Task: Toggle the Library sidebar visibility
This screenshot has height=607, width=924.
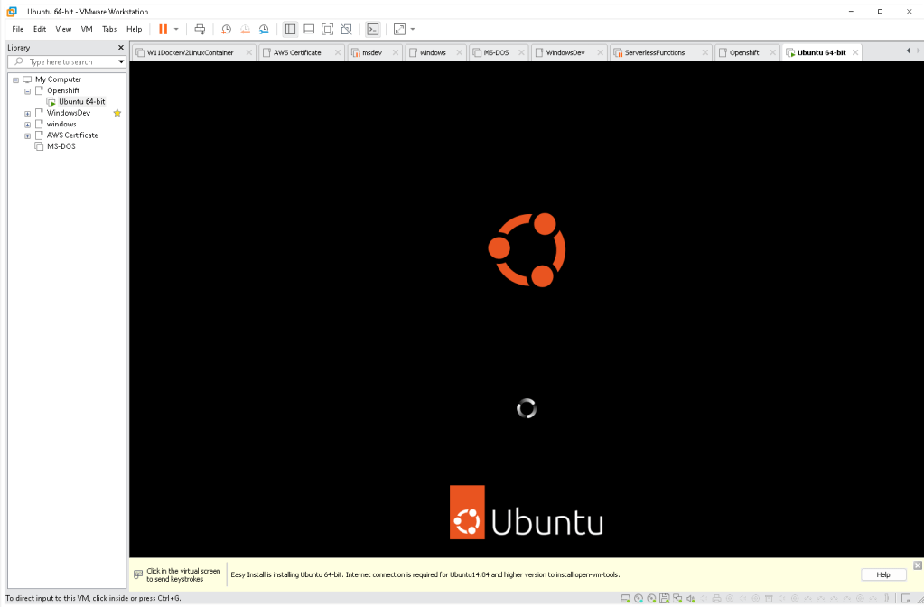Action: [x=290, y=29]
